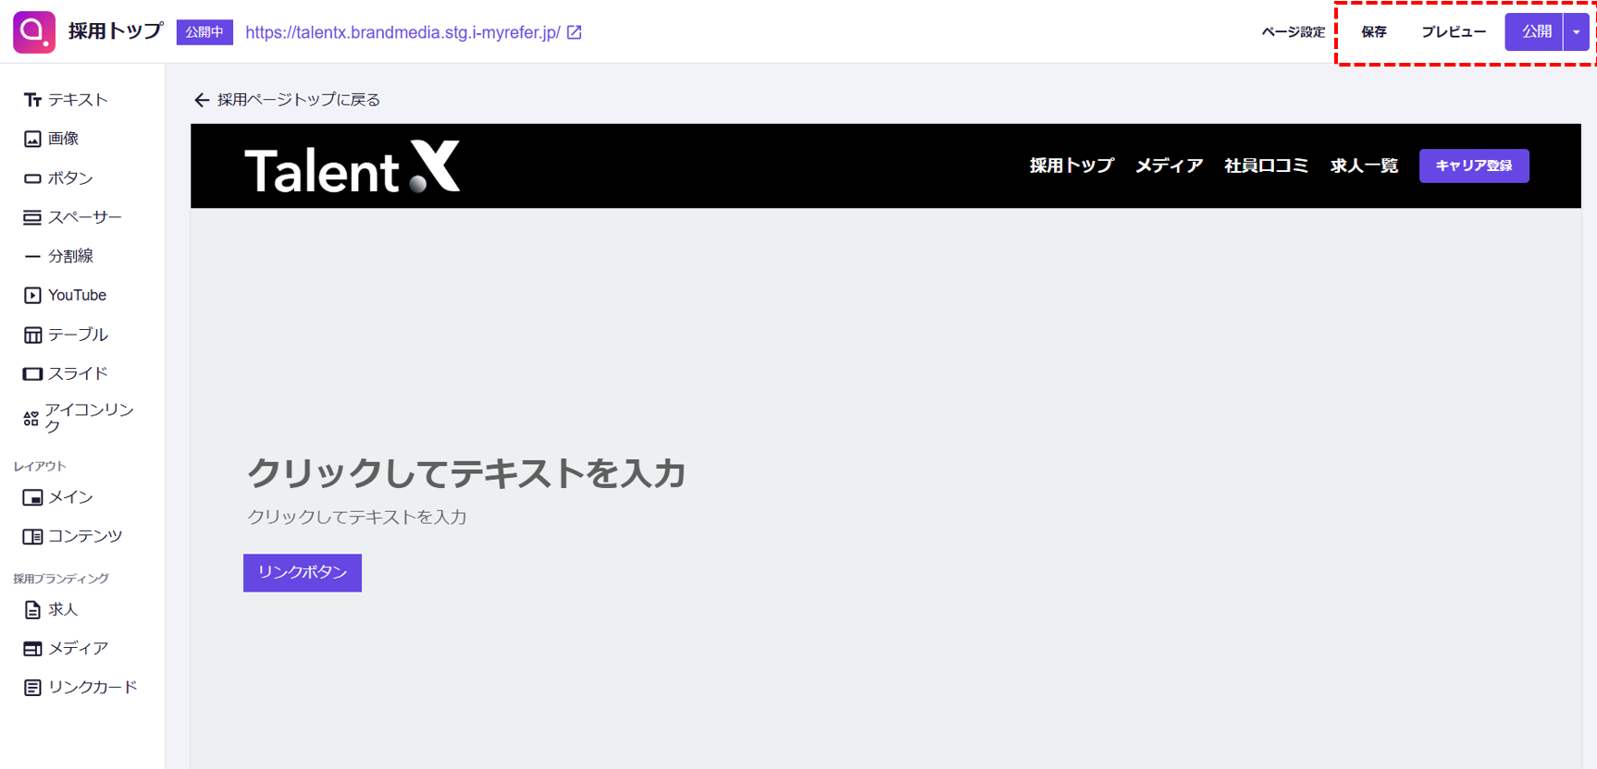Add a Slide element

pos(32,373)
